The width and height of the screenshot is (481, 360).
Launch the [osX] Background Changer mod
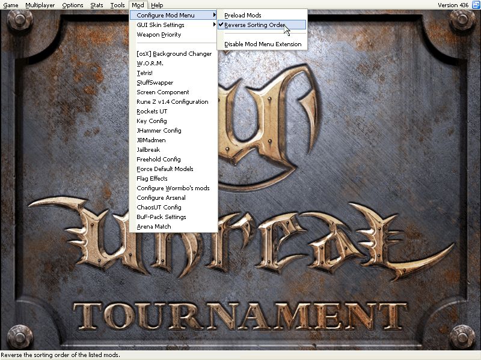pos(174,54)
